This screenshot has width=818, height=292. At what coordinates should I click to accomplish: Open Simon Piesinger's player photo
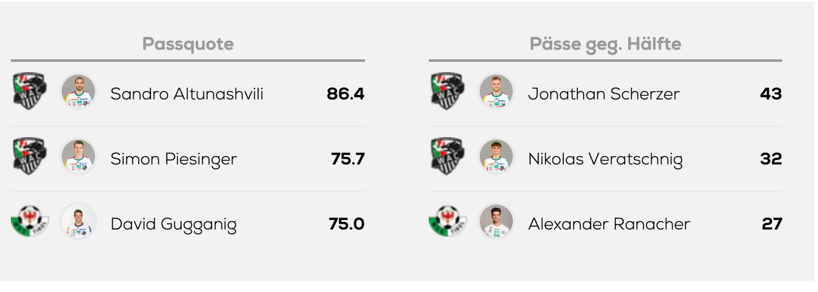78,157
